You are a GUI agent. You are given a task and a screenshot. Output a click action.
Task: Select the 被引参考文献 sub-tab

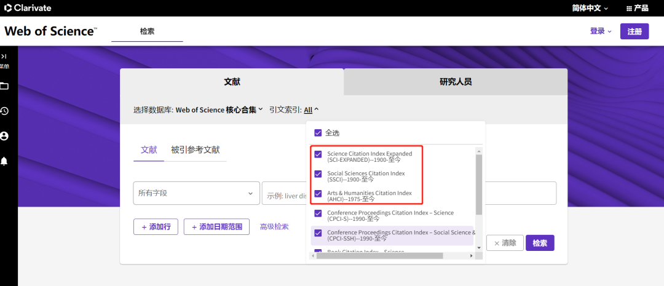[x=196, y=149]
